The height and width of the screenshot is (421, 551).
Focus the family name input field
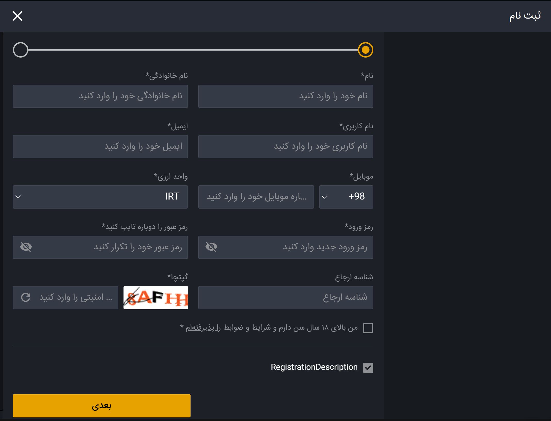(x=100, y=96)
